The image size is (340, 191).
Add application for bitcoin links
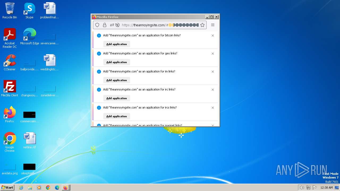pyautogui.click(x=117, y=44)
